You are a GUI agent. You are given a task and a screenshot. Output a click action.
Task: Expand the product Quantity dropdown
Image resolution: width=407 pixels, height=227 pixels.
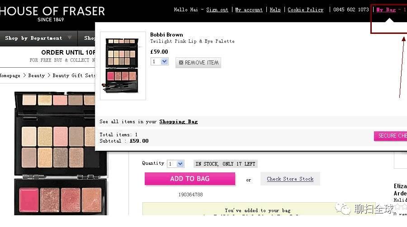click(x=175, y=164)
